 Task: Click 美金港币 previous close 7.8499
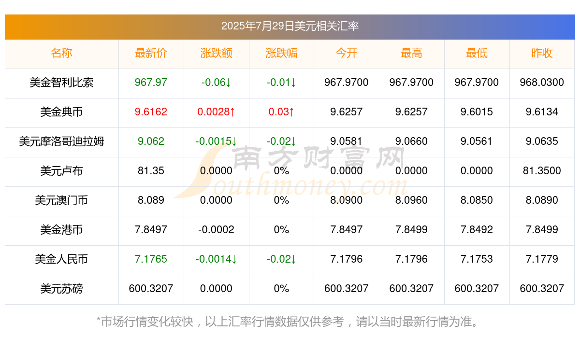click(x=542, y=230)
